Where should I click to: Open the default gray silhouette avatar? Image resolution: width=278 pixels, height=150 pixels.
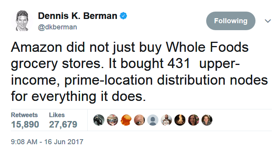click(153, 120)
